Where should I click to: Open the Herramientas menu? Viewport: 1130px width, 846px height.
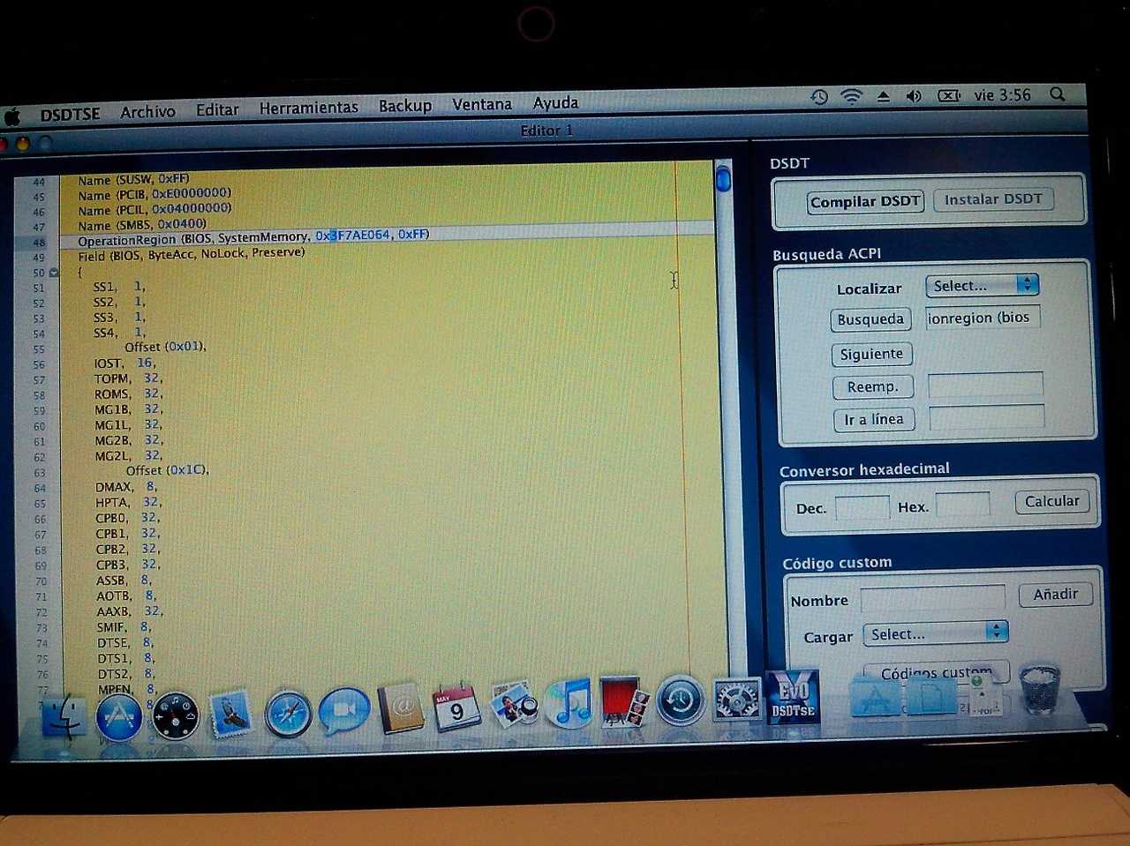(x=308, y=108)
